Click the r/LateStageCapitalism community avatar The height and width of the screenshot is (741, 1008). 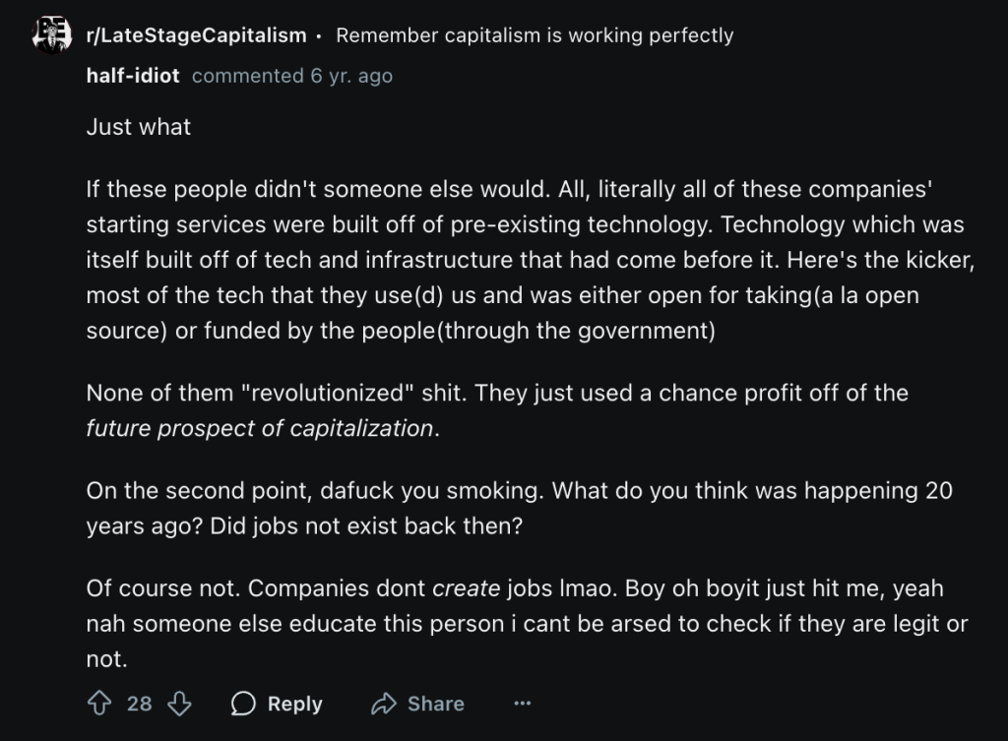tap(50, 35)
